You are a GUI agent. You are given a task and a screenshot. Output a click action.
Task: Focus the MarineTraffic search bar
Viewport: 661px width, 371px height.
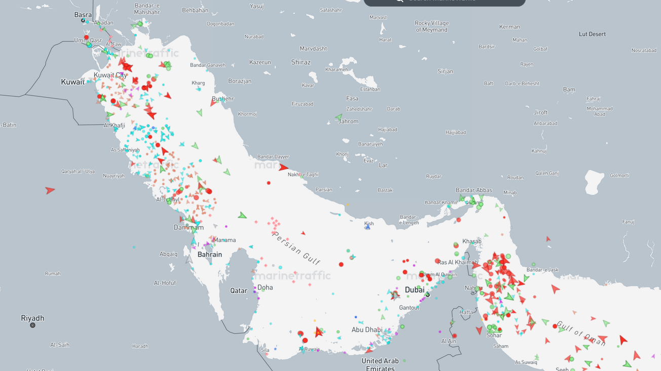(445, 2)
